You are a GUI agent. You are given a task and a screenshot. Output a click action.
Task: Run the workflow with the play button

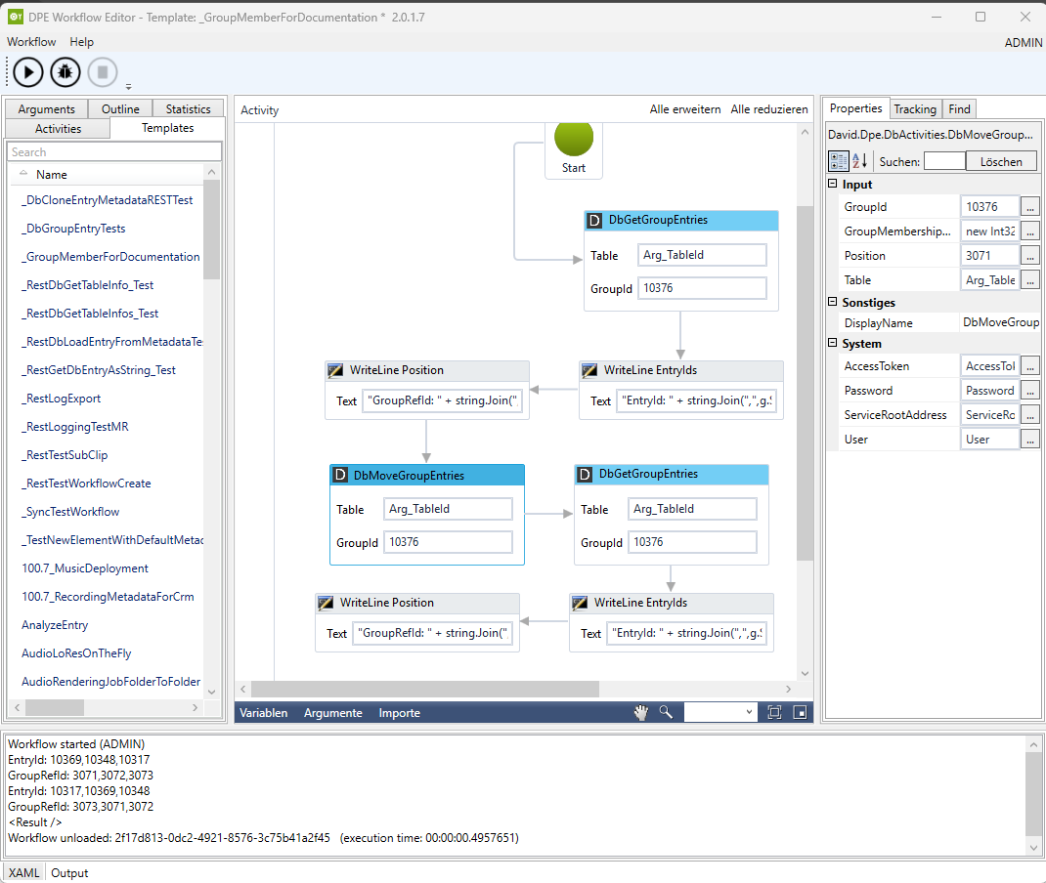coord(28,72)
